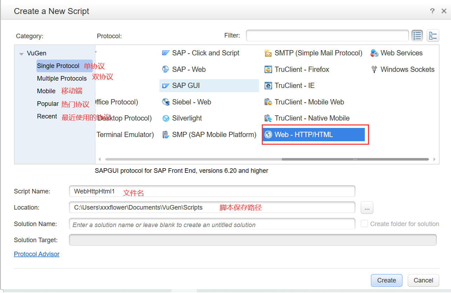Select the SAP - Web label
Screen dimensions: 451x293
[x=189, y=69]
